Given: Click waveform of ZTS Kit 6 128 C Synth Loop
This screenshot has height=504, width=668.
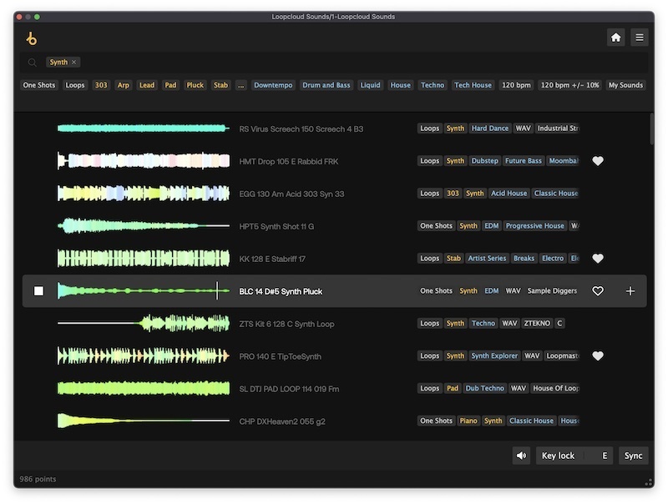Looking at the screenshot, I should tap(143, 324).
